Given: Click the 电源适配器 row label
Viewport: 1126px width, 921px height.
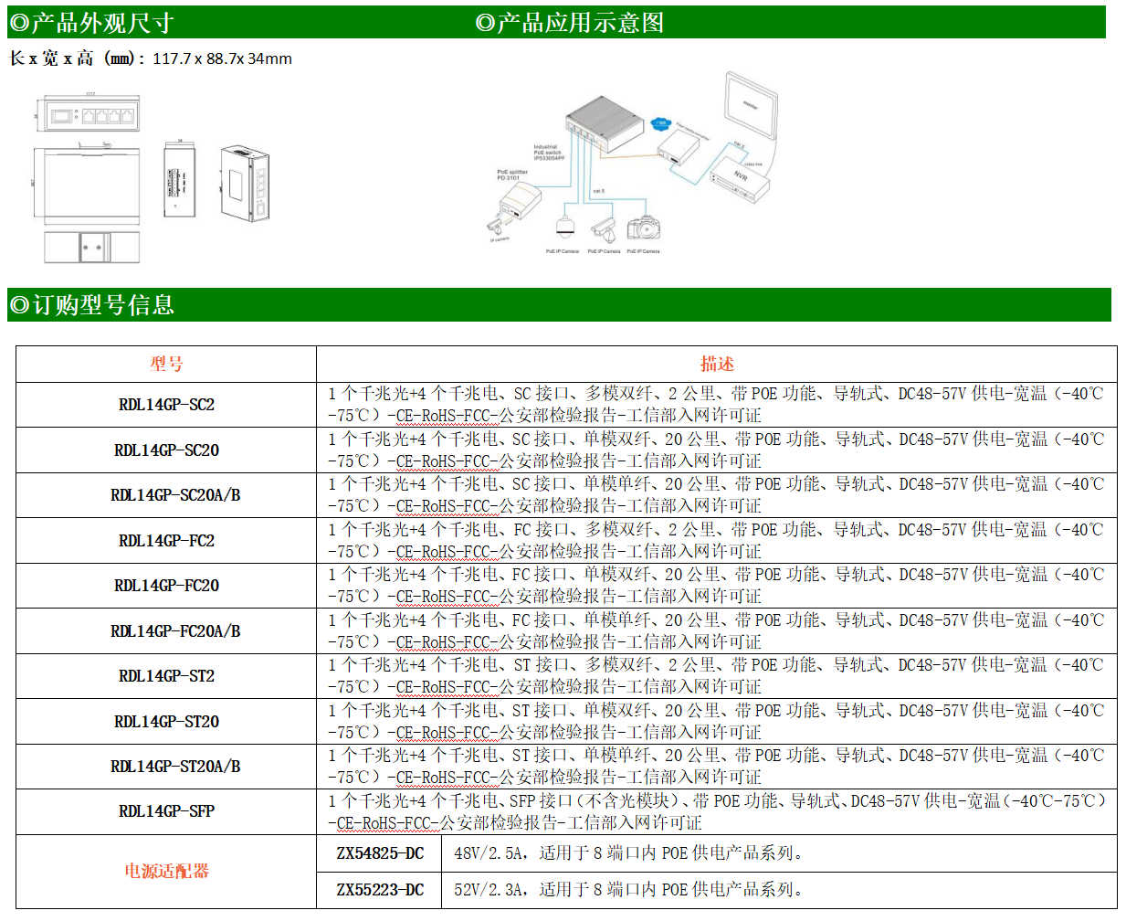Looking at the screenshot, I should (166, 872).
